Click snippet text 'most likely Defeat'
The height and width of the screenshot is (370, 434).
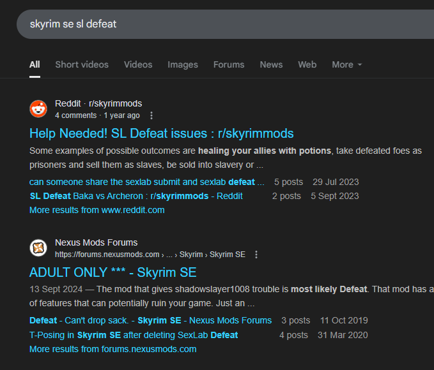coord(329,290)
